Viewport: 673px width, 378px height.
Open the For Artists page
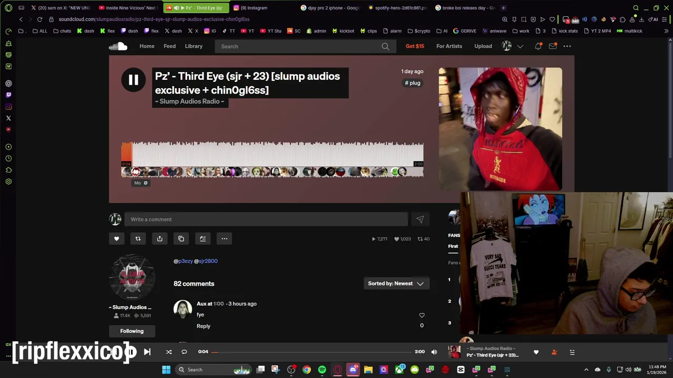pyautogui.click(x=449, y=46)
